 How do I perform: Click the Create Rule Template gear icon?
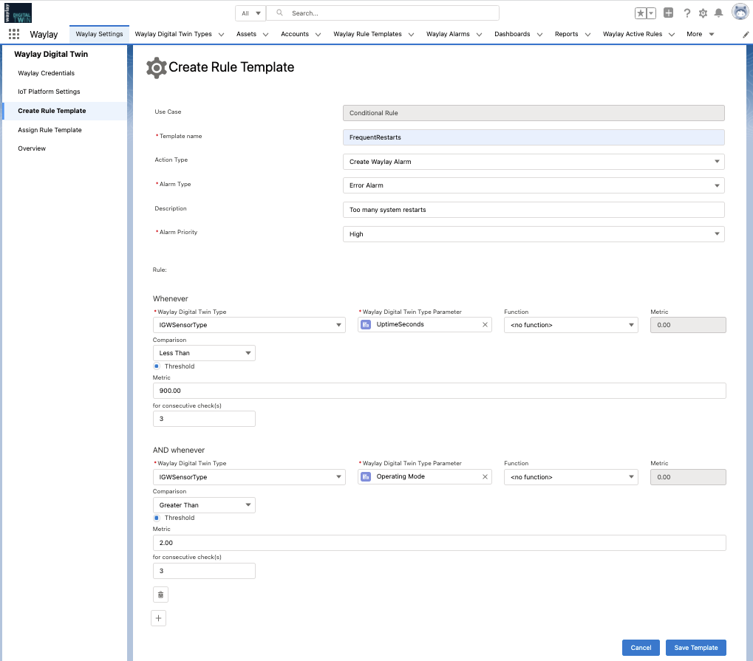(x=157, y=68)
